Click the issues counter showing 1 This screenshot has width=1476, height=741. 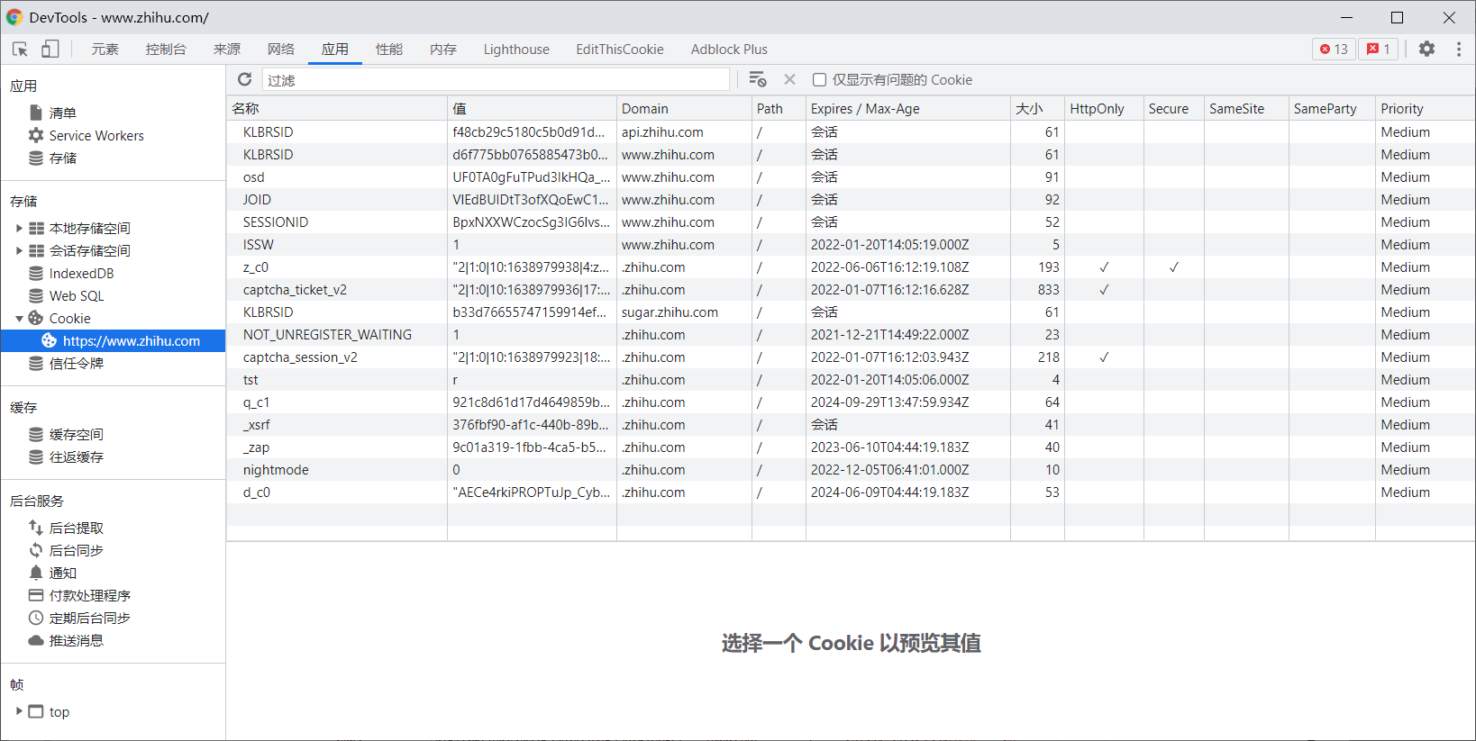pos(1379,50)
